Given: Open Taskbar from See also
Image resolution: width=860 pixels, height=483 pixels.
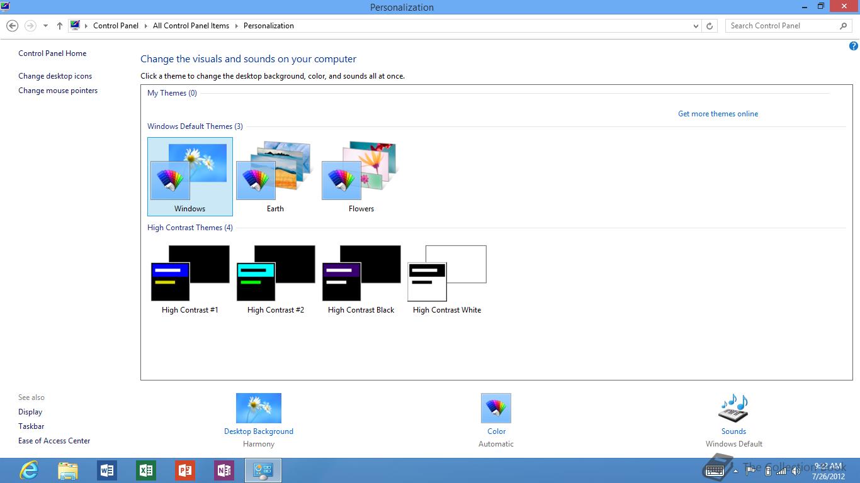Looking at the screenshot, I should point(31,426).
